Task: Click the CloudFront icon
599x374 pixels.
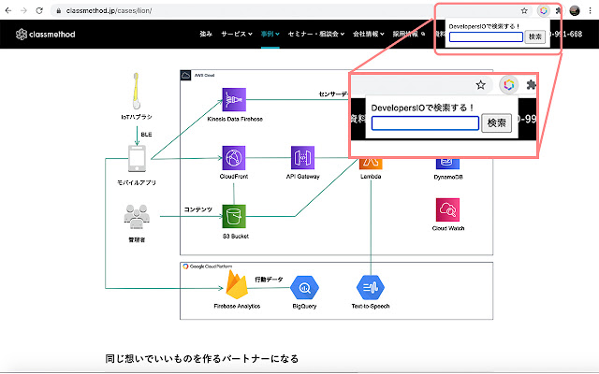Action: coord(234,158)
